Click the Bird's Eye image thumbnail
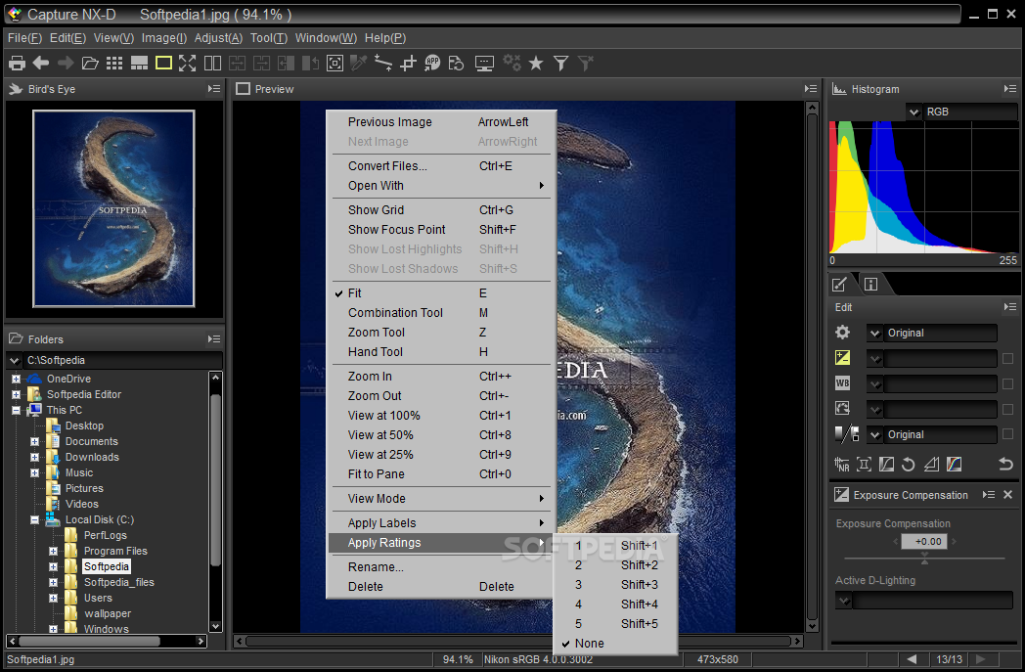1025x672 pixels. [x=113, y=208]
